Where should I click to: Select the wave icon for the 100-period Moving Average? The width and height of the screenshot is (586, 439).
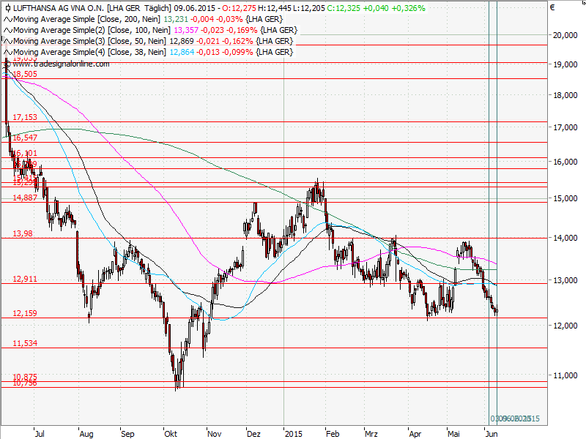coord(7,31)
